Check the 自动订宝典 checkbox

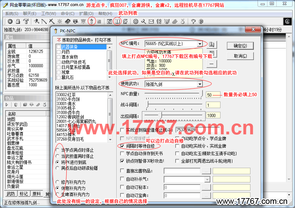[122, 195]
